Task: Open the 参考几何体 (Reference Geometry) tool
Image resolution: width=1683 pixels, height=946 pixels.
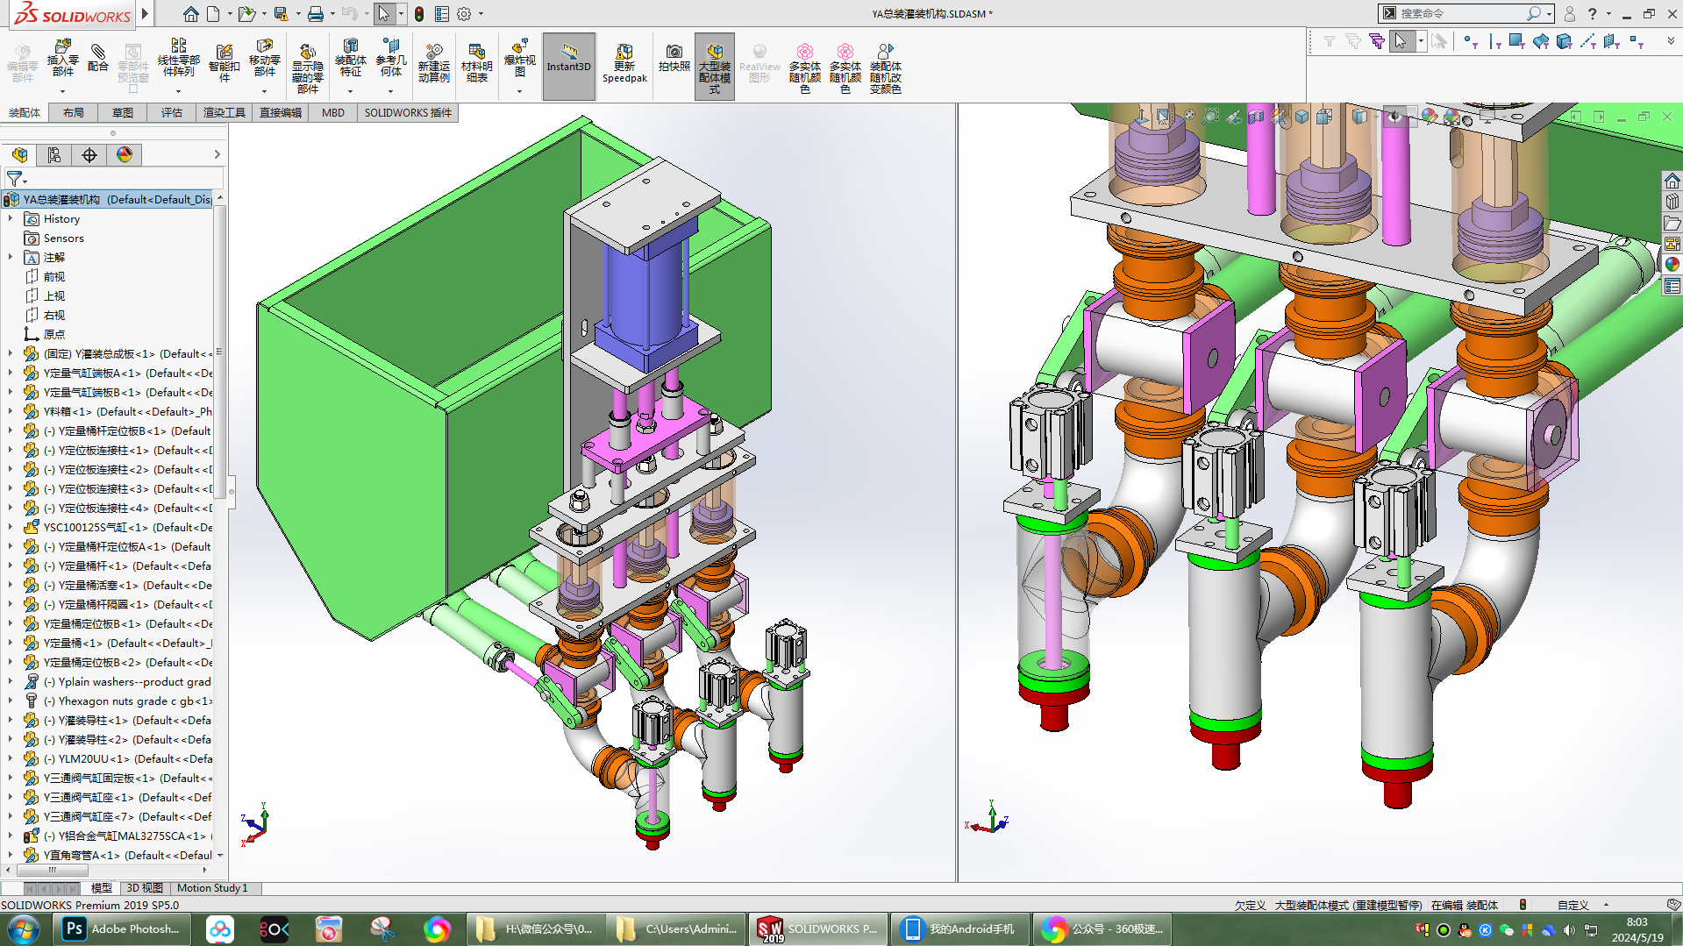Action: 391,58
